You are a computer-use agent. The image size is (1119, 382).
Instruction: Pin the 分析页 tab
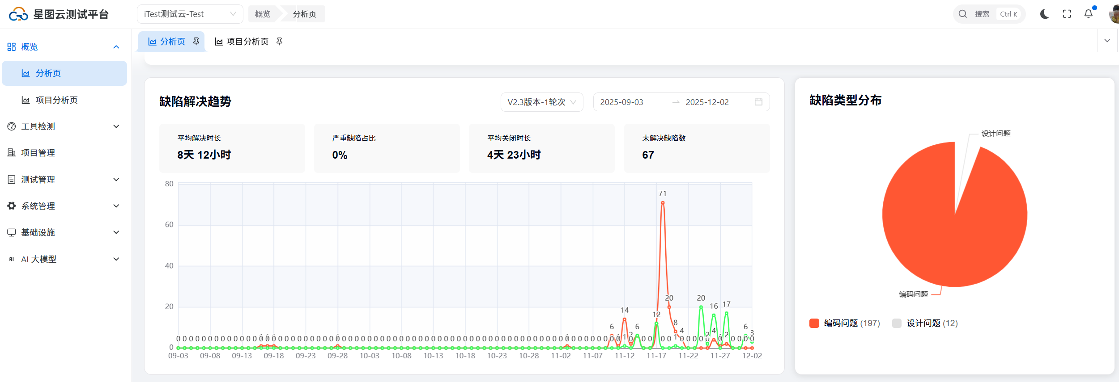pos(196,42)
